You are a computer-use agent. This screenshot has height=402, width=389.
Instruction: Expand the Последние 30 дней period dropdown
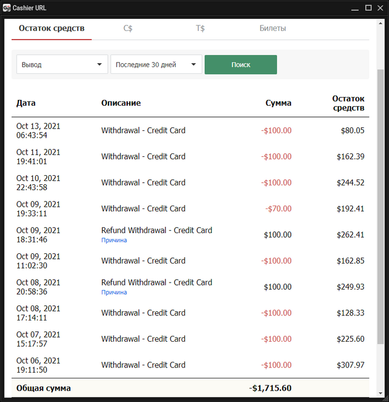156,65
